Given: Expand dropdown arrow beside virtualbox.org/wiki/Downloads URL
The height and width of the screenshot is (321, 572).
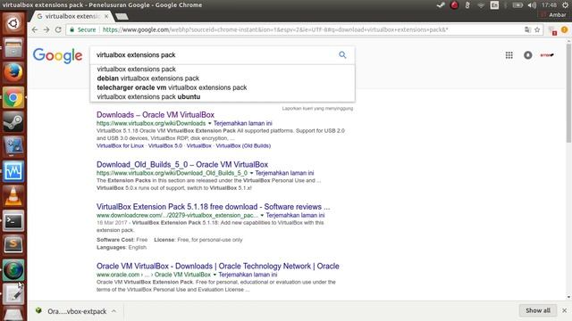Looking at the screenshot, I should 209,123.
